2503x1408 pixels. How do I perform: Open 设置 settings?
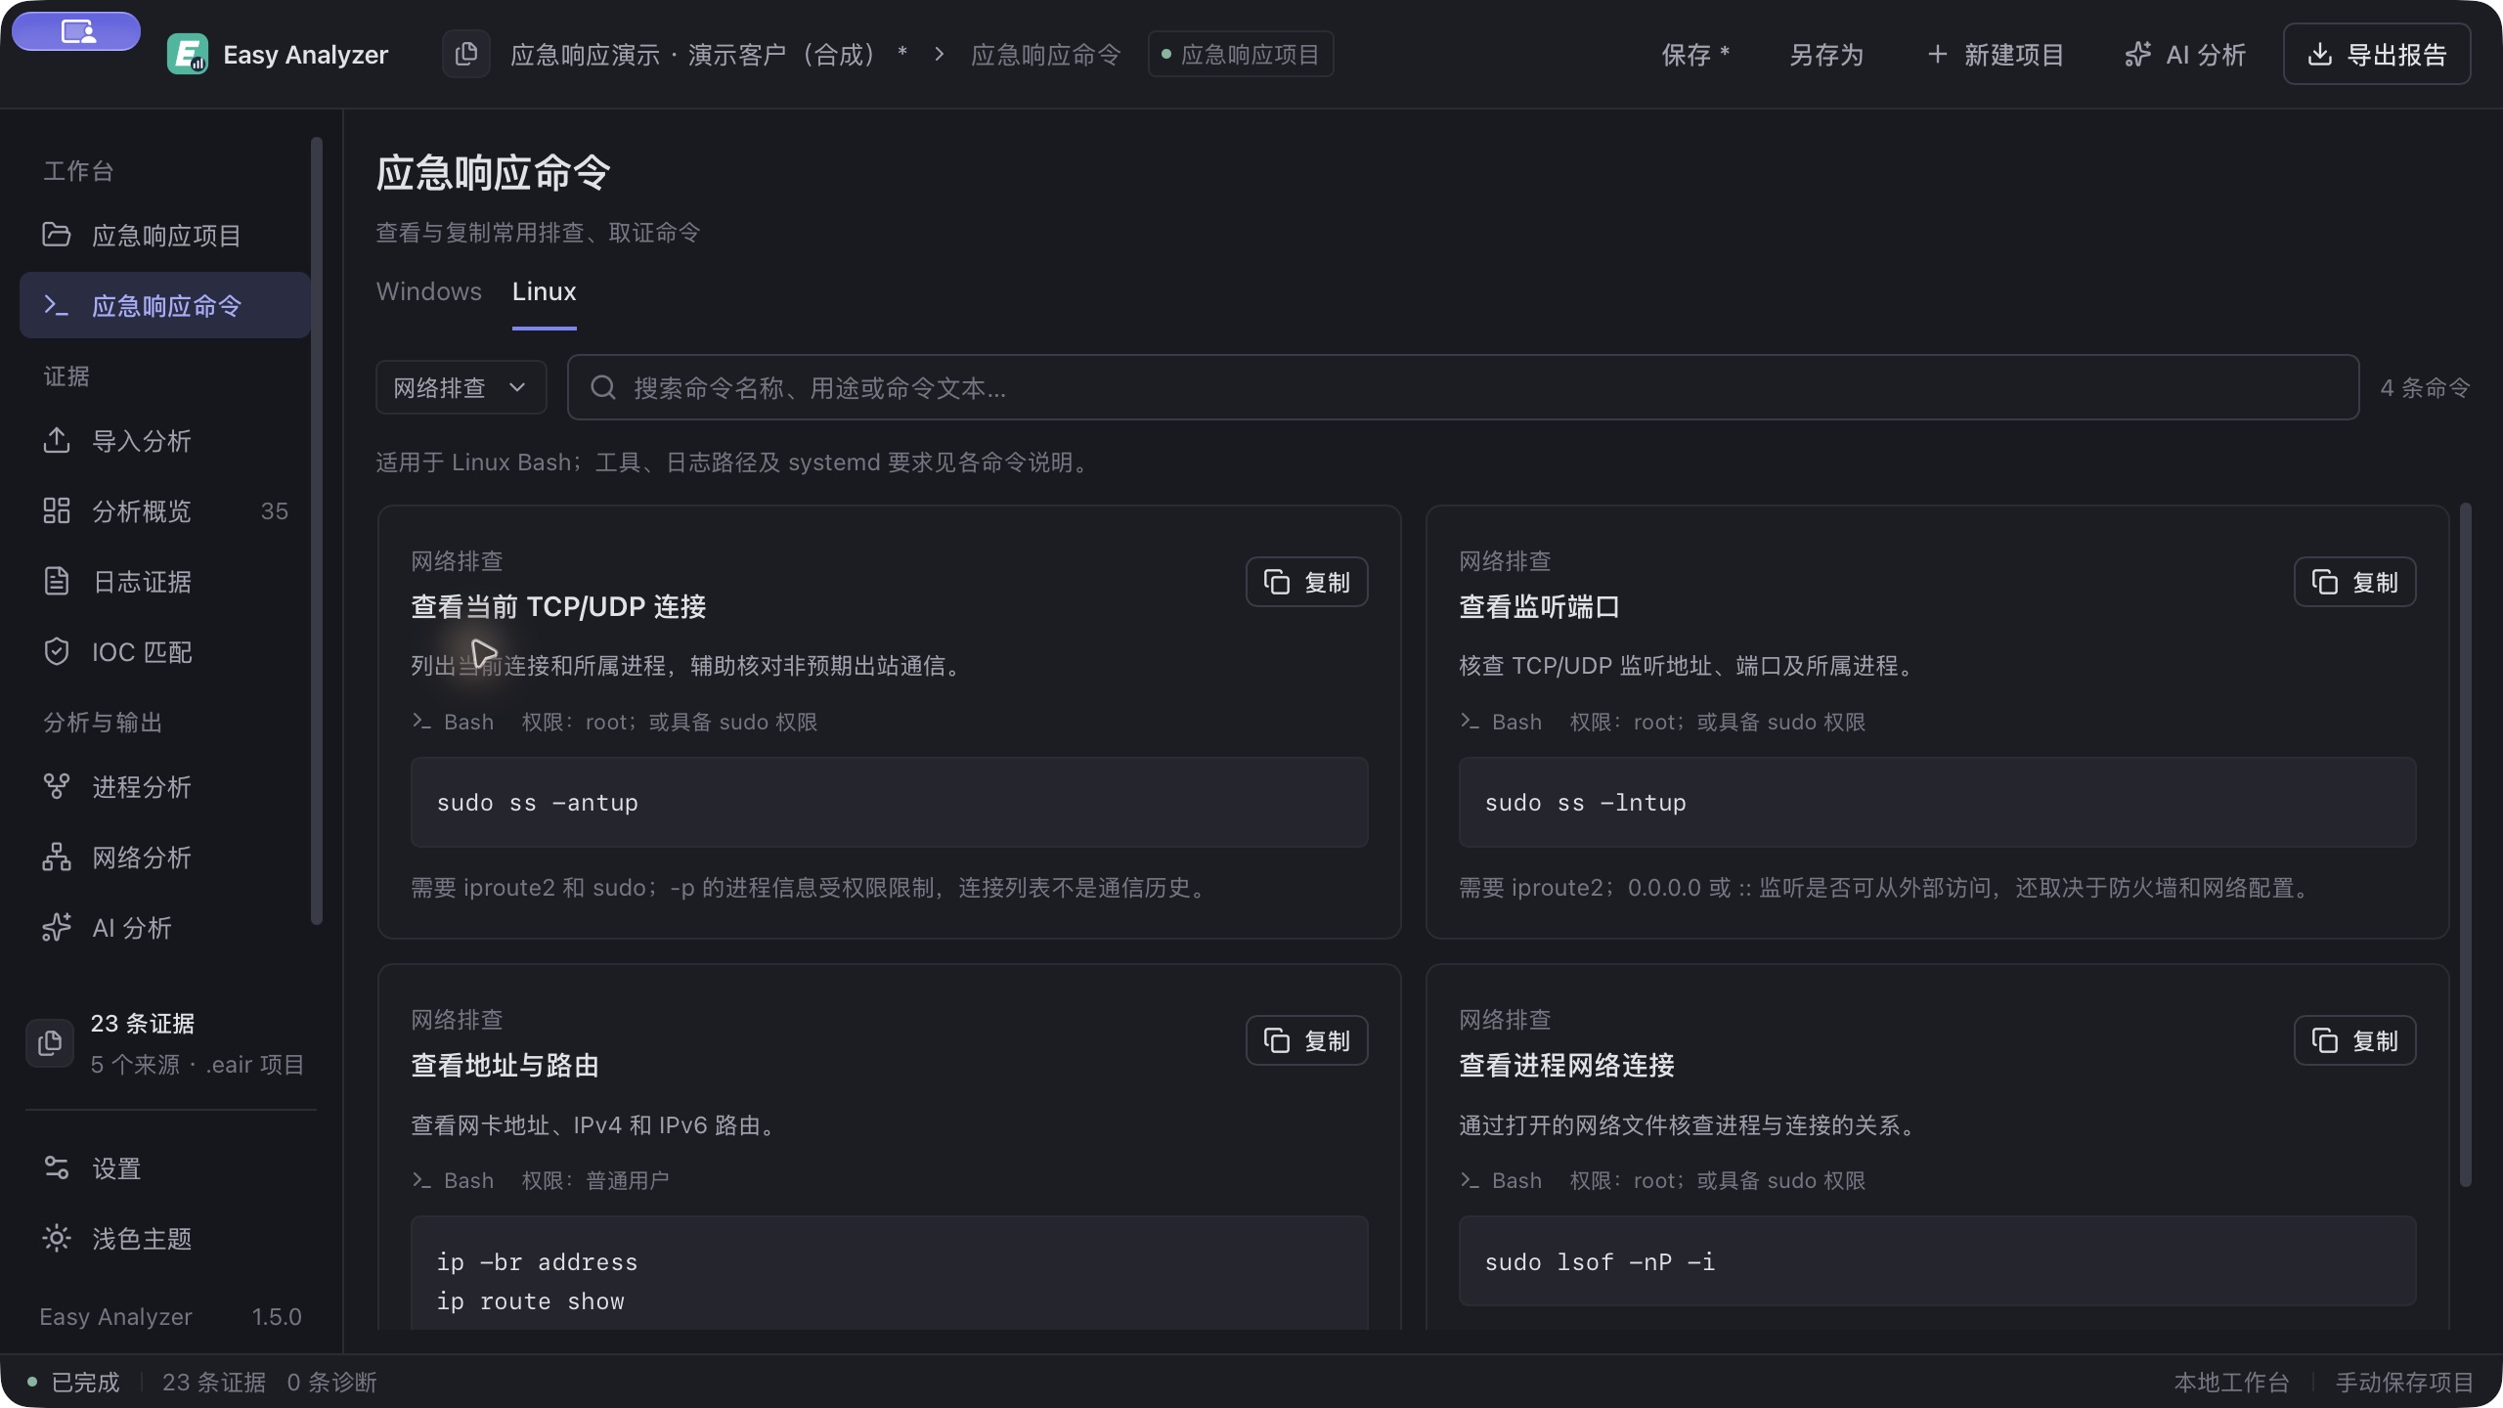[x=164, y=1168]
